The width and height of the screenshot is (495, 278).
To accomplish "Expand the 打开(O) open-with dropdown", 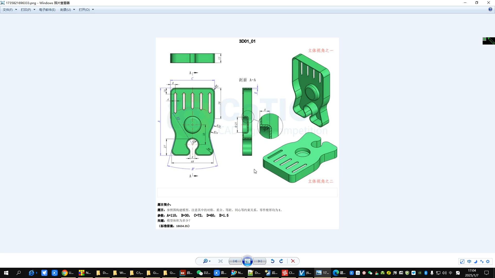I will coord(93,10).
